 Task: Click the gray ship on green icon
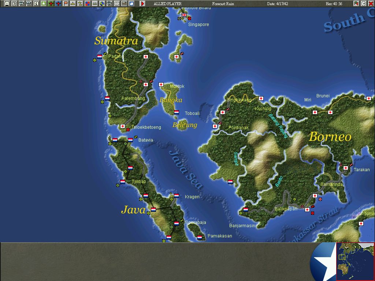point(95,3)
